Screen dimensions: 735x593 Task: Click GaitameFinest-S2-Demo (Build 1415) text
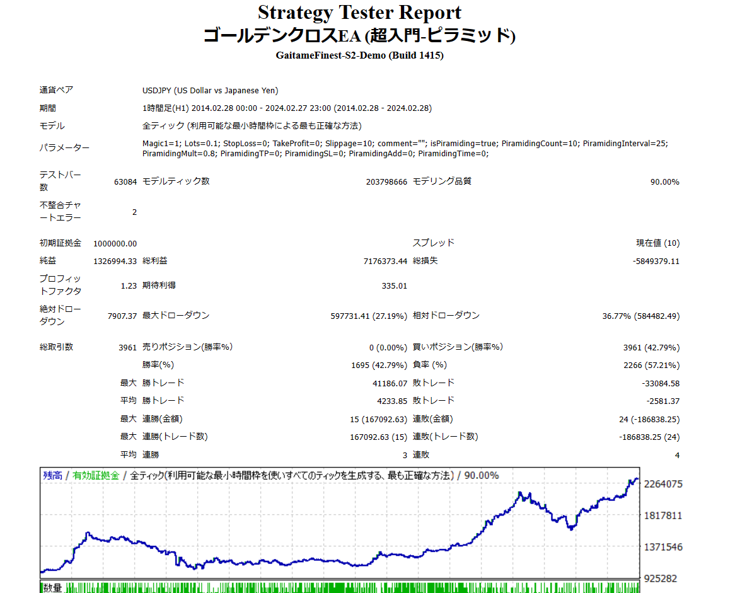coord(359,55)
